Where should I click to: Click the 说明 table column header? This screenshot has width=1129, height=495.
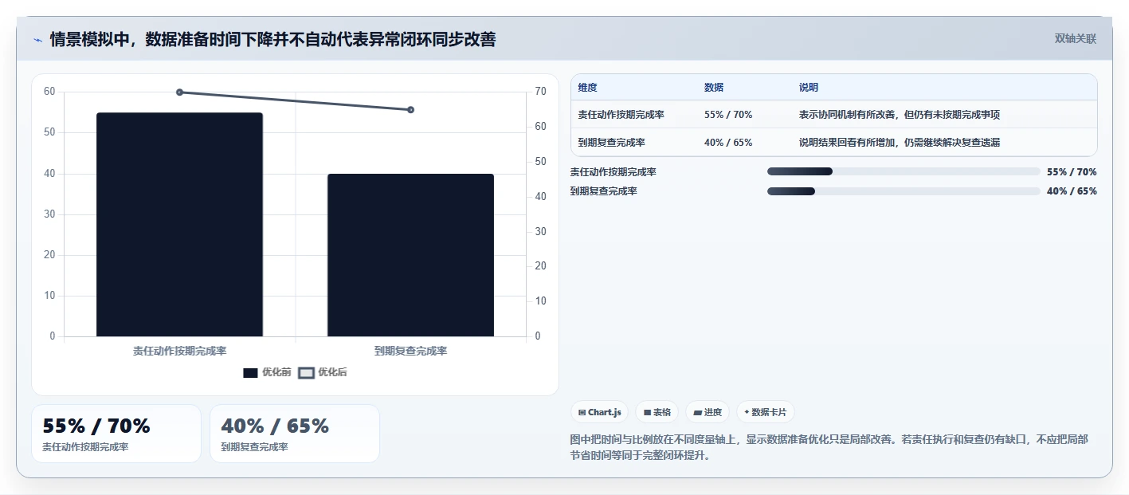coord(809,88)
